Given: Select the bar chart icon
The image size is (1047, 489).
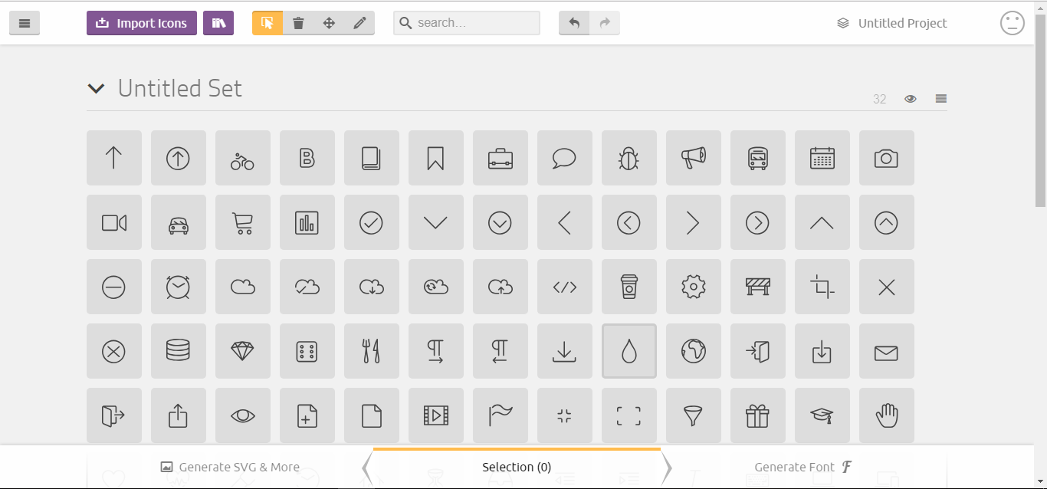Looking at the screenshot, I should 307,222.
